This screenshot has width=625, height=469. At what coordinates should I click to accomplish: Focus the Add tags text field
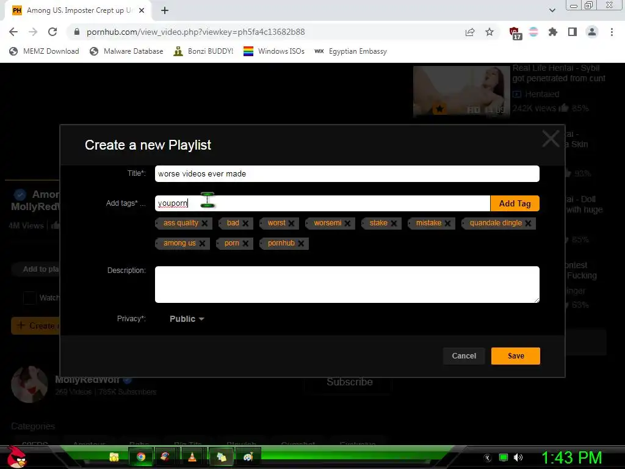(x=322, y=203)
